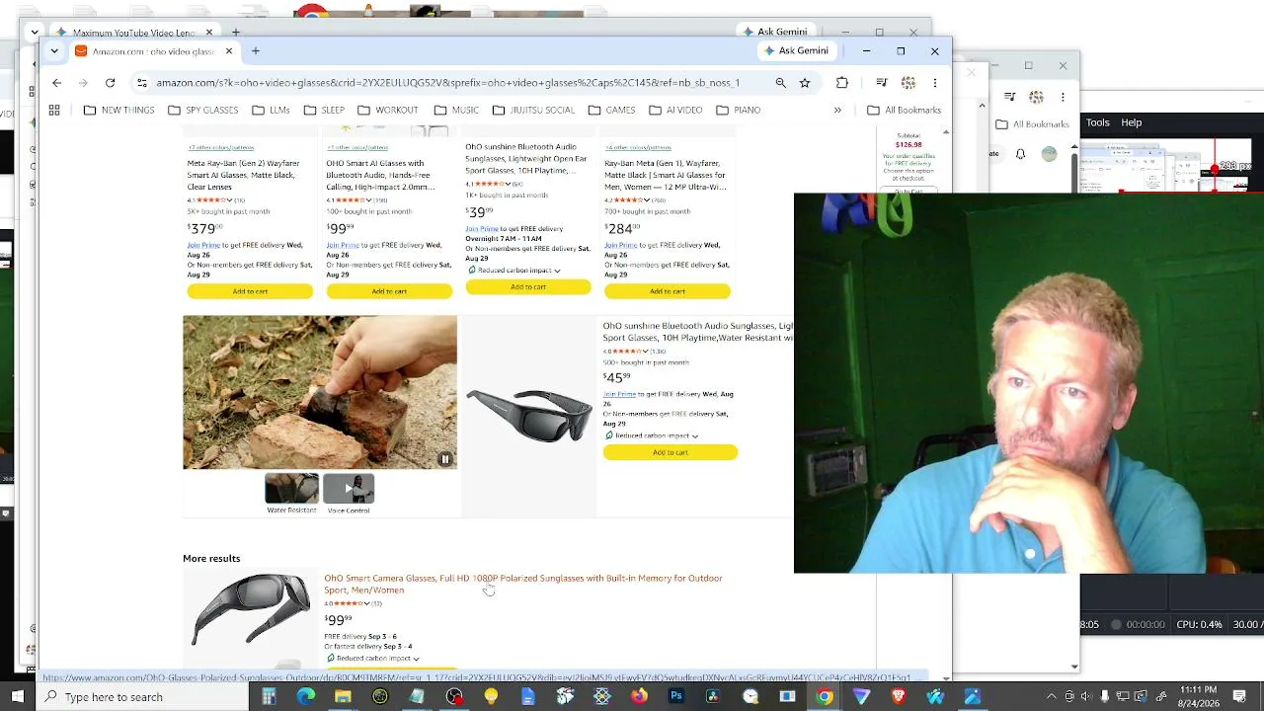Open the Google Docs icon in the taskbar
Screen dimensions: 1264x711
(528, 697)
